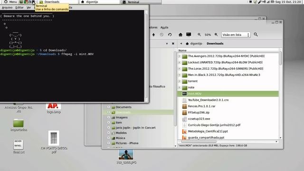This screenshot has width=304, height=171.
Task: Select the item folder in tree
Action: tap(119, 123)
